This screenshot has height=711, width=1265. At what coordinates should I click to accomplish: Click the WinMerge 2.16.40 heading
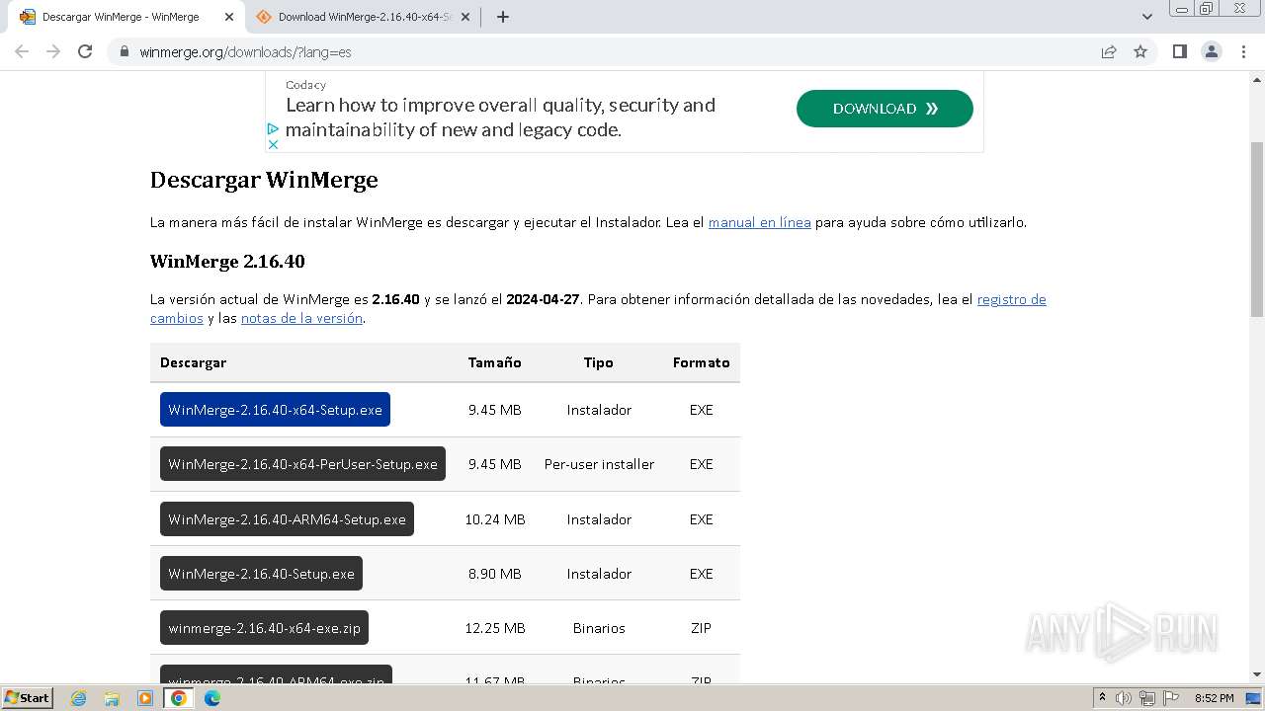(x=227, y=262)
